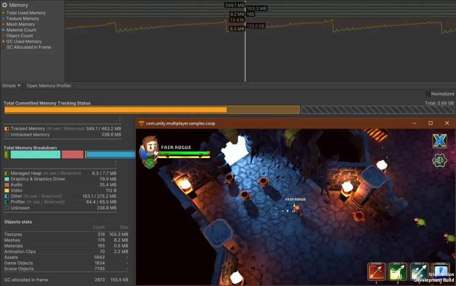Activate Skill 1 in the game hotbar

397,272
